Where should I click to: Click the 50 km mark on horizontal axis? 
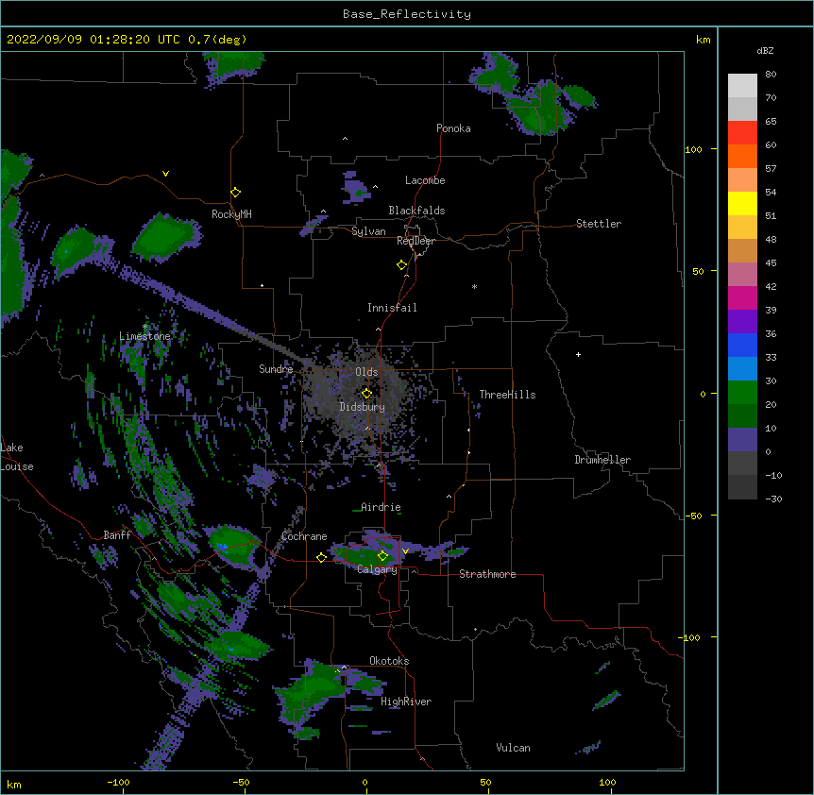click(485, 782)
